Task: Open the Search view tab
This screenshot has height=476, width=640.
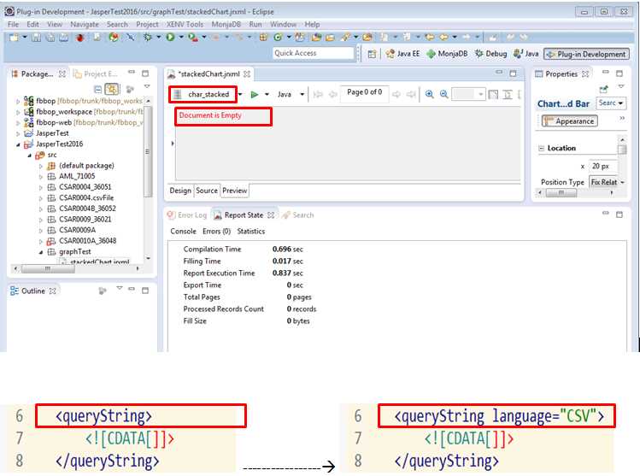Action: pyautogui.click(x=298, y=214)
